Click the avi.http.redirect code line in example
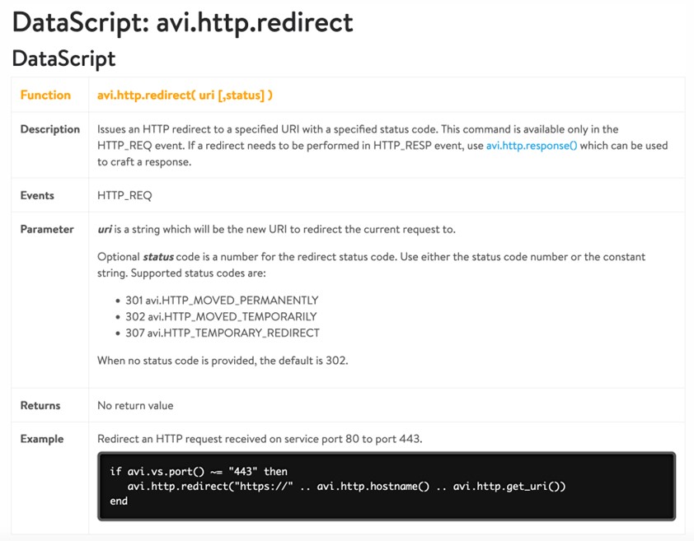The width and height of the screenshot is (694, 541). (346, 486)
